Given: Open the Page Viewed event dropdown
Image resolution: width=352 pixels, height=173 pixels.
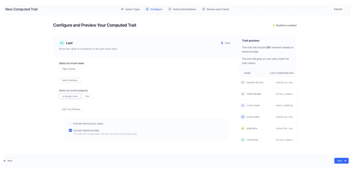Looking at the screenshot, I should (x=68, y=69).
